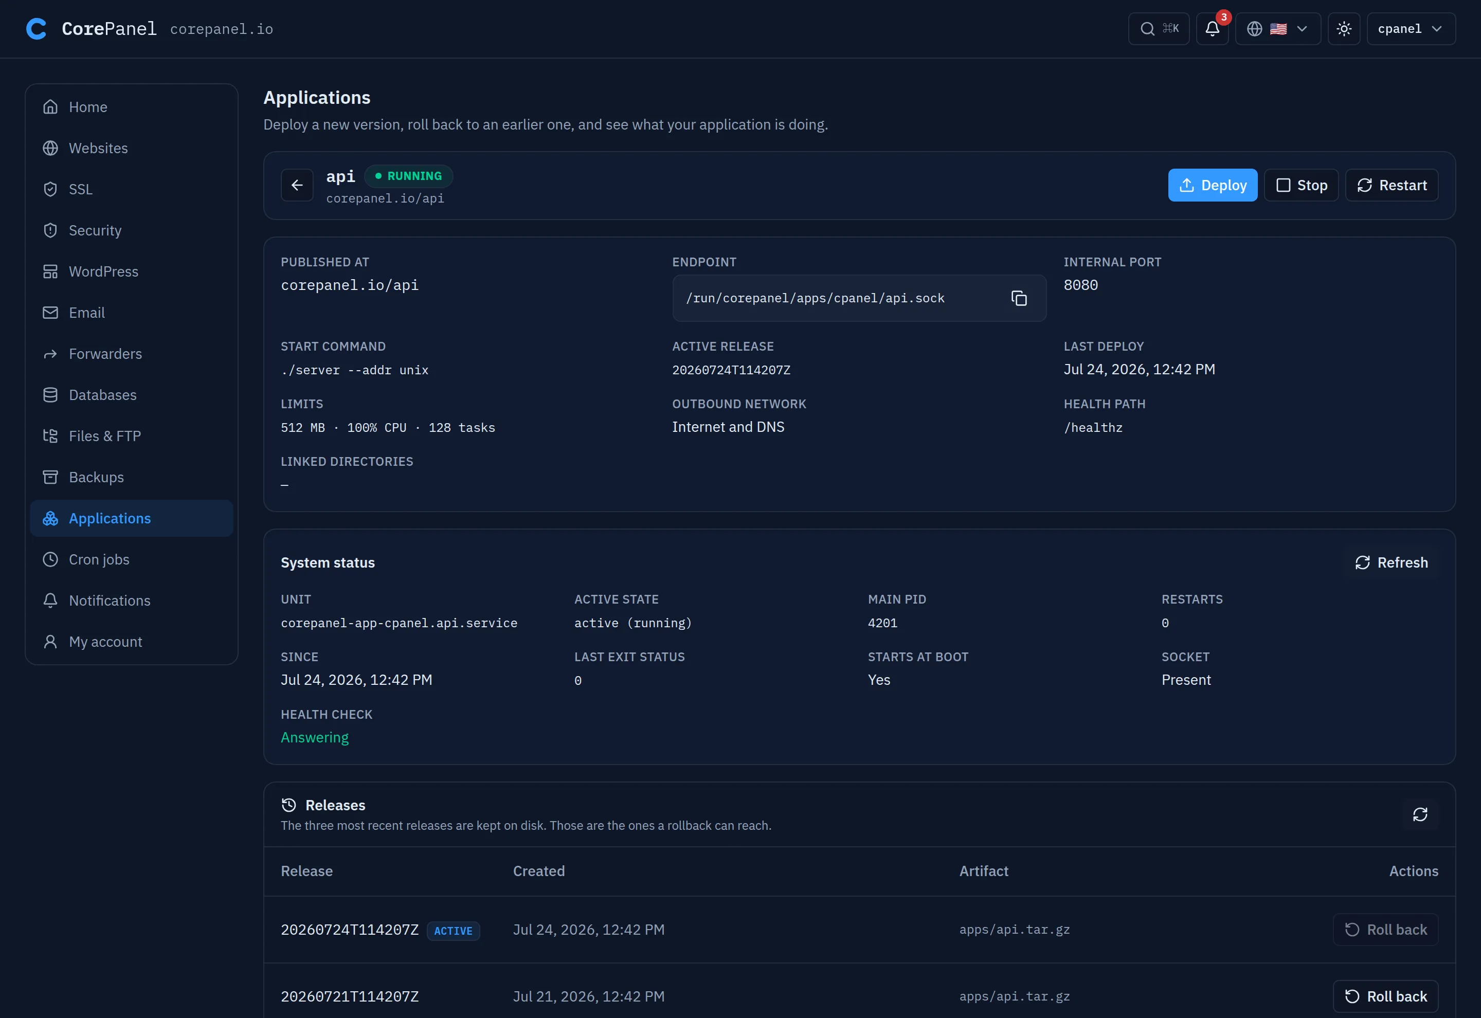Screen dimensions: 1481x1018
Task: Copy the endpoint socket path
Action: 1019,298
